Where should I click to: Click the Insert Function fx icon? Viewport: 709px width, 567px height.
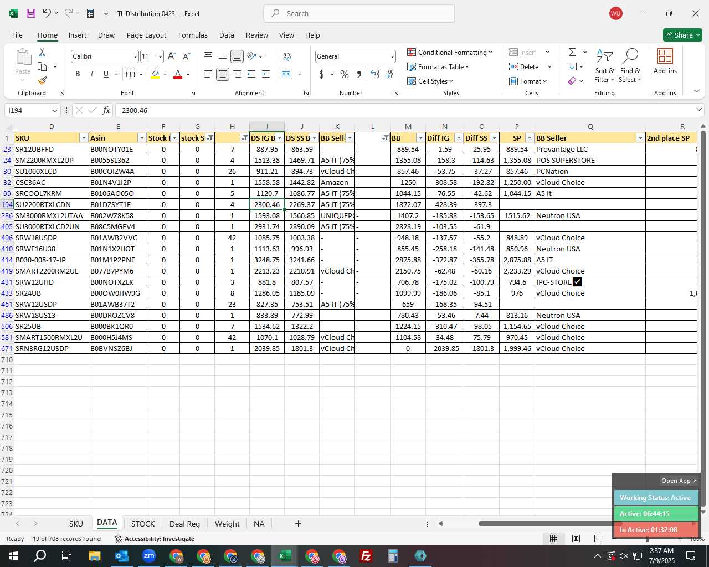(x=106, y=110)
